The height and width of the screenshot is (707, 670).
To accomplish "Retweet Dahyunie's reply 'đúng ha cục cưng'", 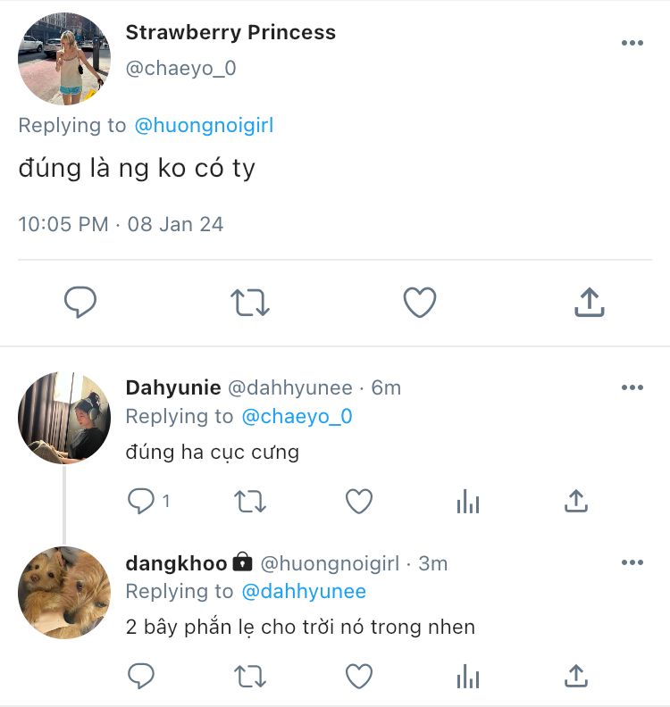I will tap(250, 502).
